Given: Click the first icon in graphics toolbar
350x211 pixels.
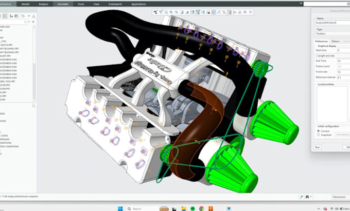Looking at the screenshot, I should pyautogui.click(x=155, y=12).
